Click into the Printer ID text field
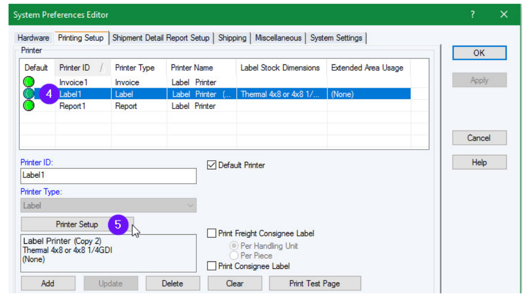The image size is (528, 296). pos(108,176)
